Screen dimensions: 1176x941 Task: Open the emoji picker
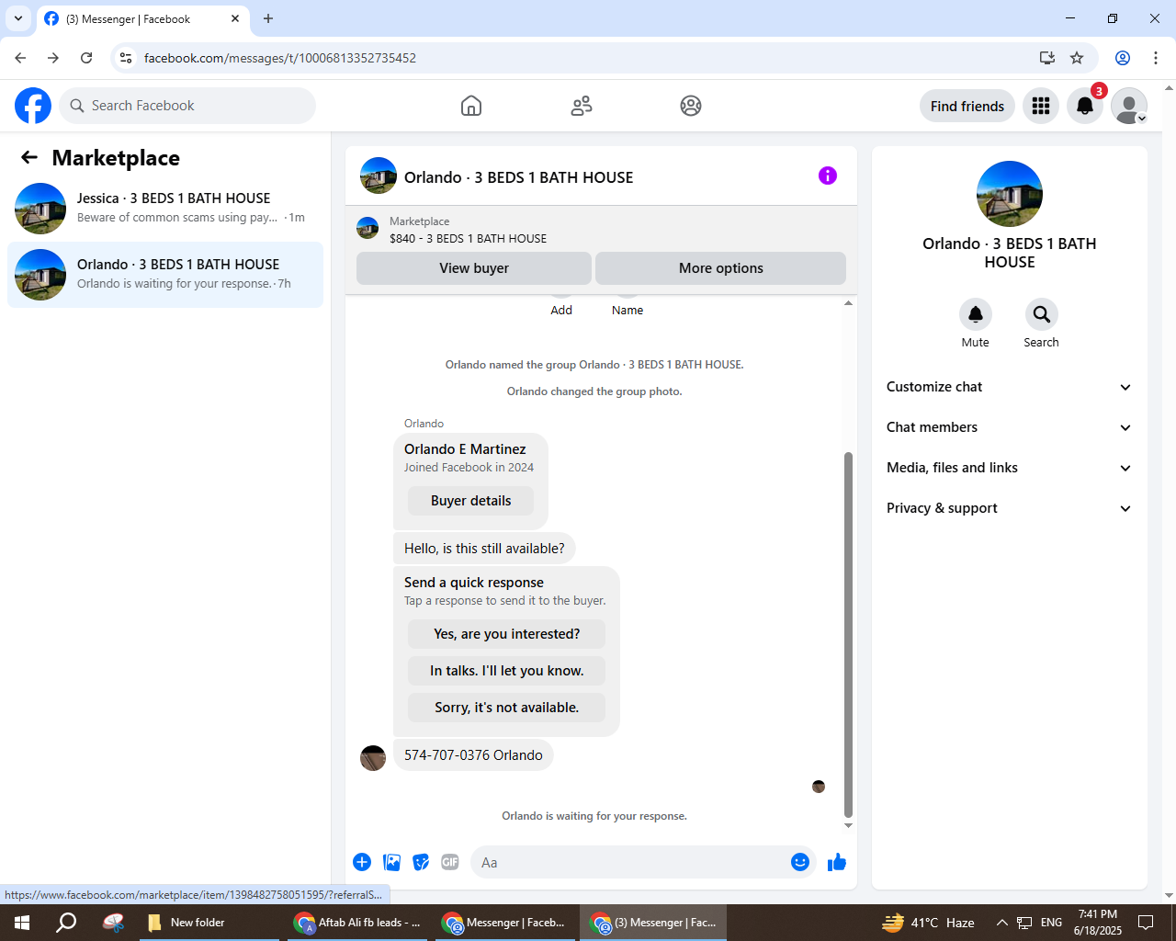point(800,862)
